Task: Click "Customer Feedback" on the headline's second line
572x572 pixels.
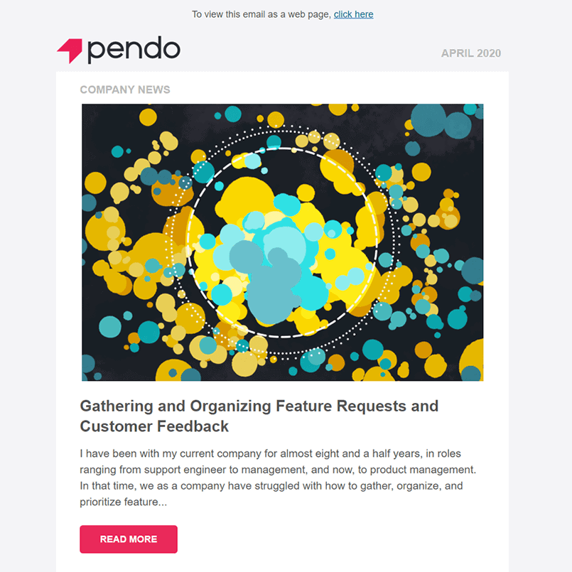Action: [154, 426]
